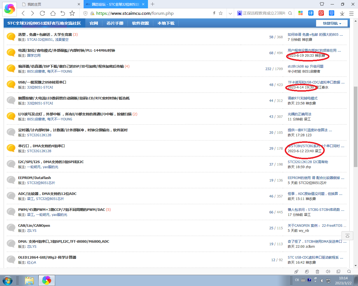Click the vertical scrollbar thumb
This screenshot has width=358, height=286.
[x=356, y=127]
